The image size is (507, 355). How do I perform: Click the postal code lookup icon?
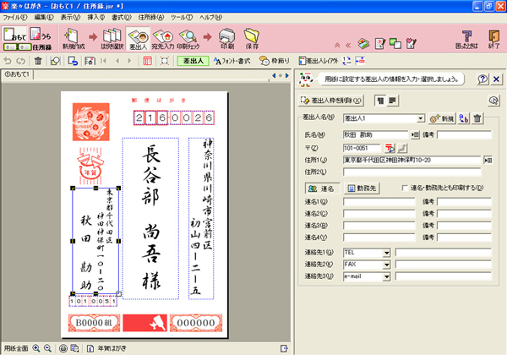(x=390, y=147)
